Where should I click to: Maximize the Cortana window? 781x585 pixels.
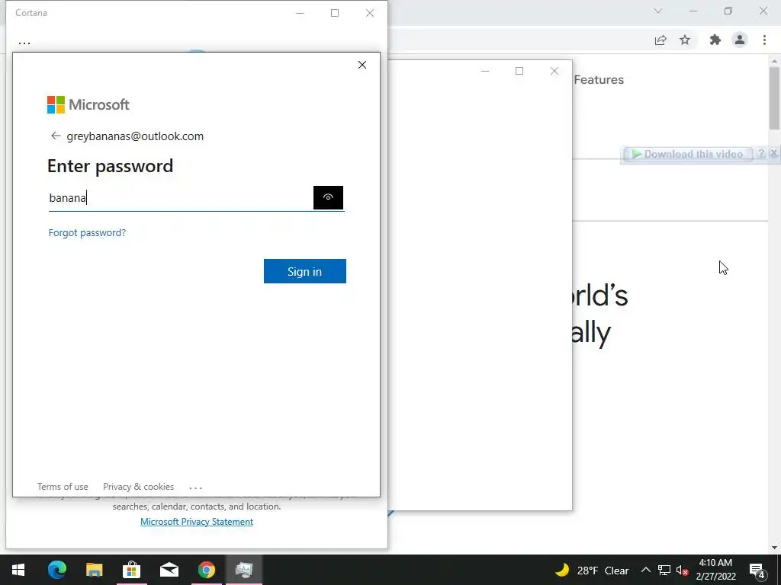tap(335, 13)
